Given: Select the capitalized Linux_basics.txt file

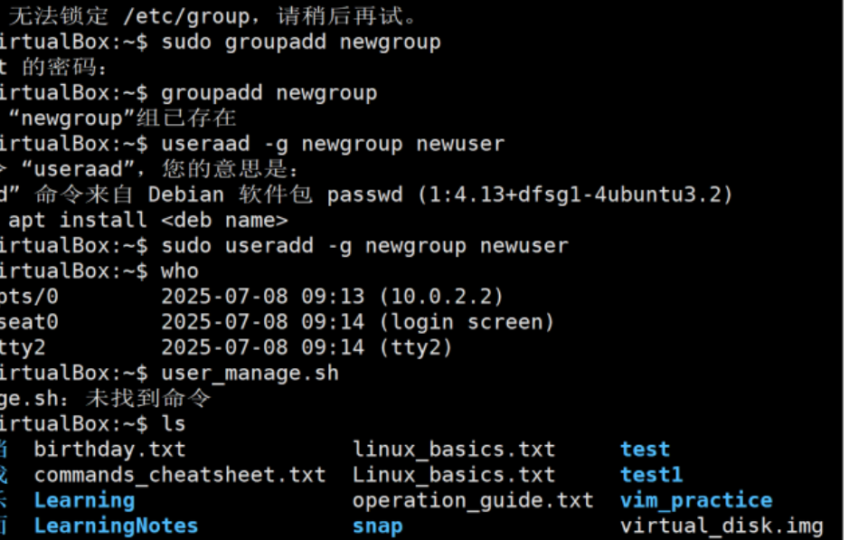Looking at the screenshot, I should pos(454,475).
